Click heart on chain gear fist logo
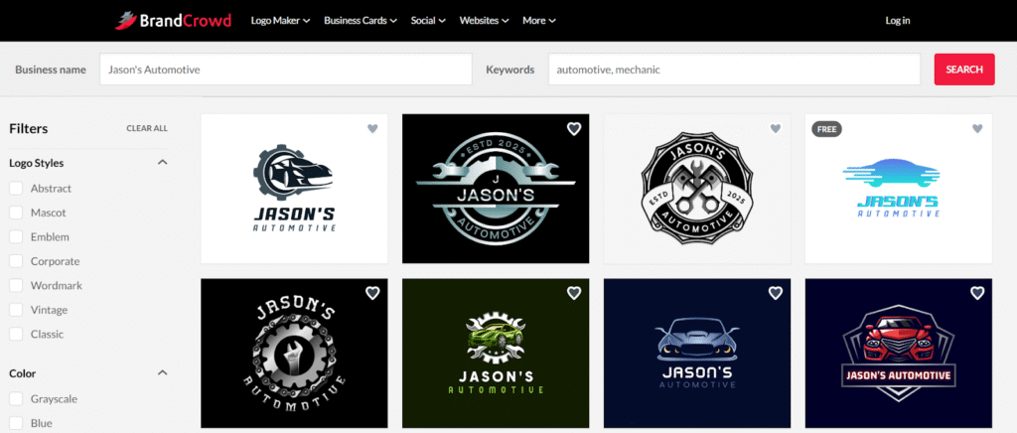1017x433 pixels. pos(372,293)
